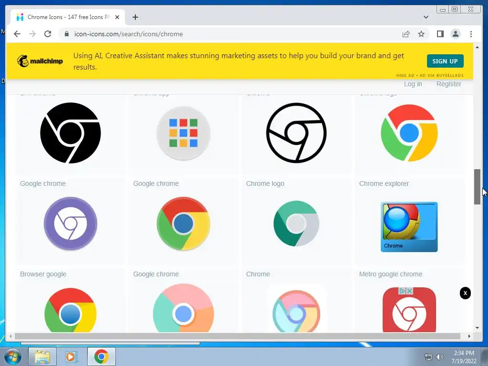The height and width of the screenshot is (366, 488).
Task: Click the 'Metro google chrome' label
Action: (391, 274)
